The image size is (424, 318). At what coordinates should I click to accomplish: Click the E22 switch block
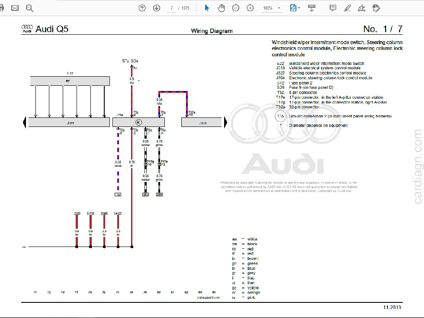click(70, 81)
